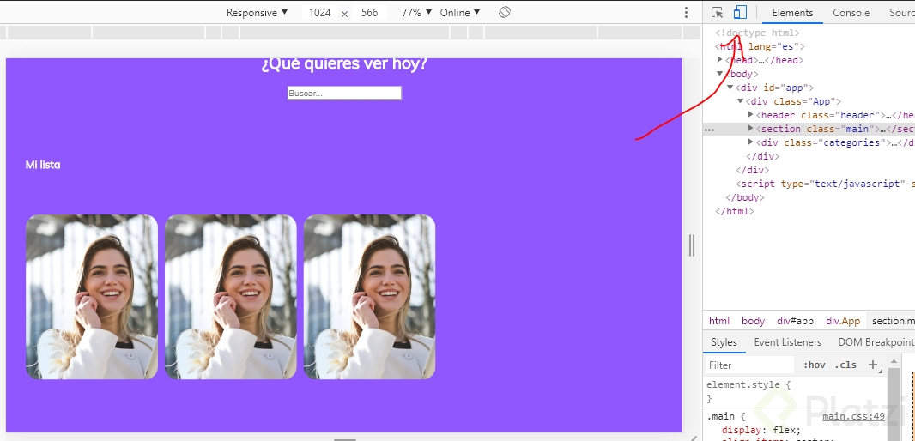This screenshot has height=441, width=915.
Task: Click the third portrait thumbnail in Mi lista
Action: tap(369, 297)
